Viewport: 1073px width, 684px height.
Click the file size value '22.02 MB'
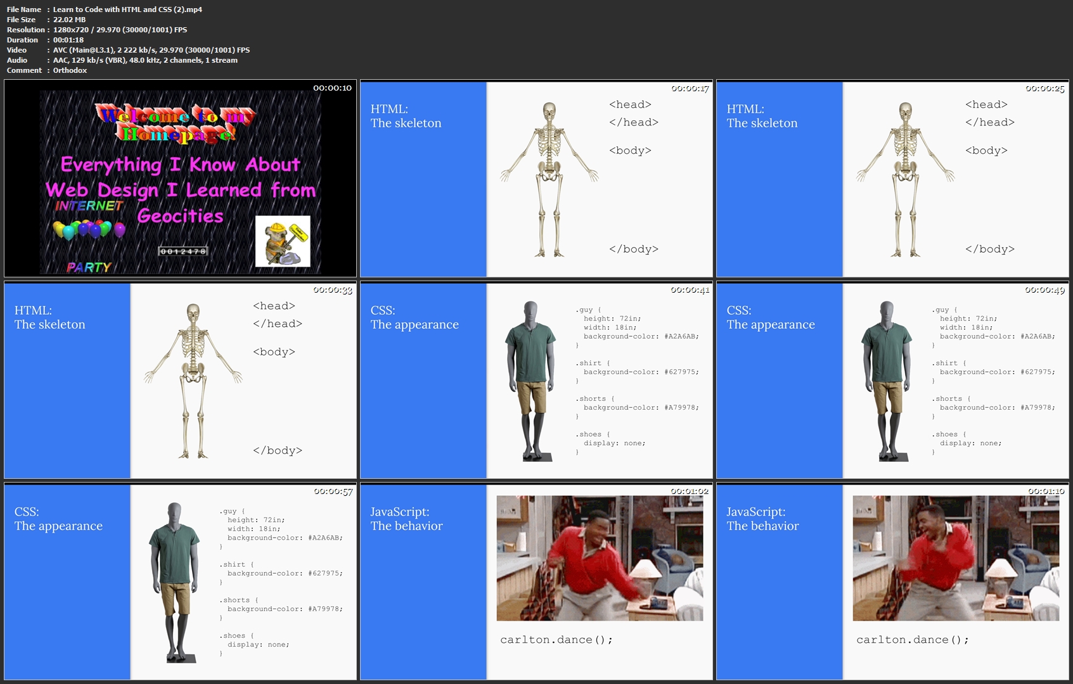69,20
